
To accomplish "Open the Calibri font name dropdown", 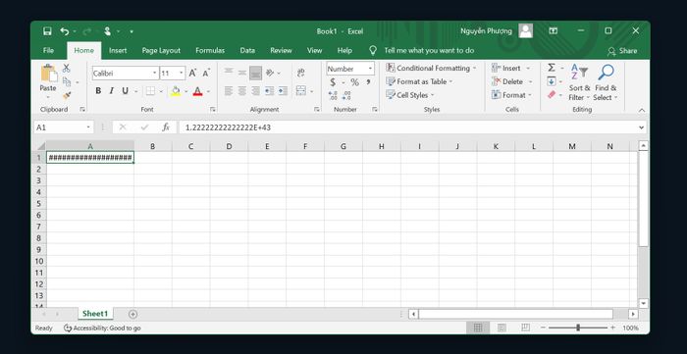I will [x=155, y=74].
